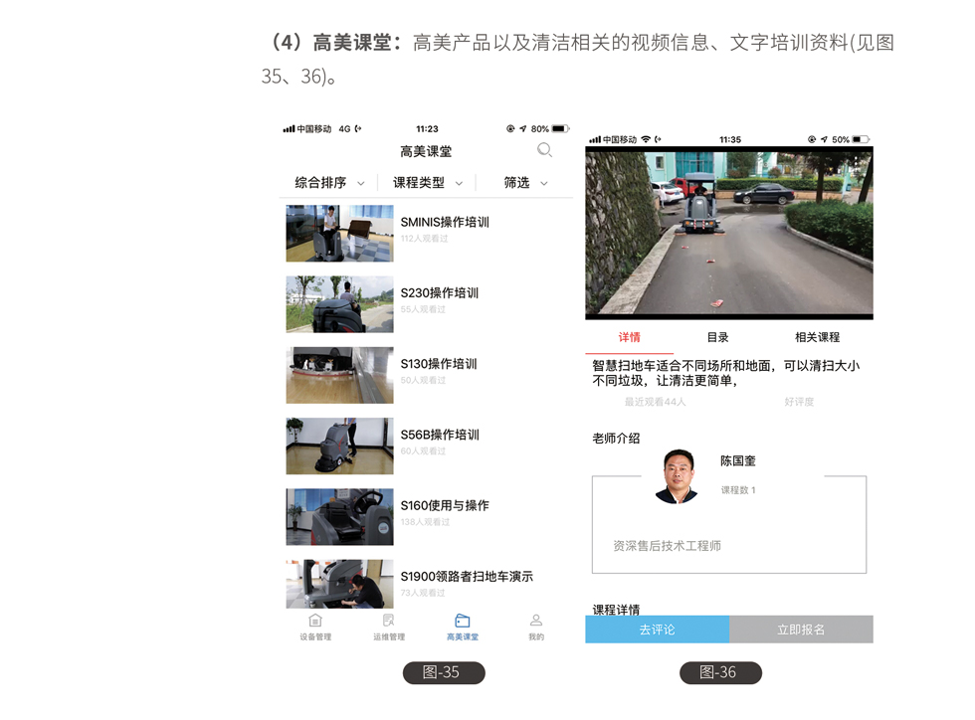Switch to the 相关课程 tab

[817, 337]
